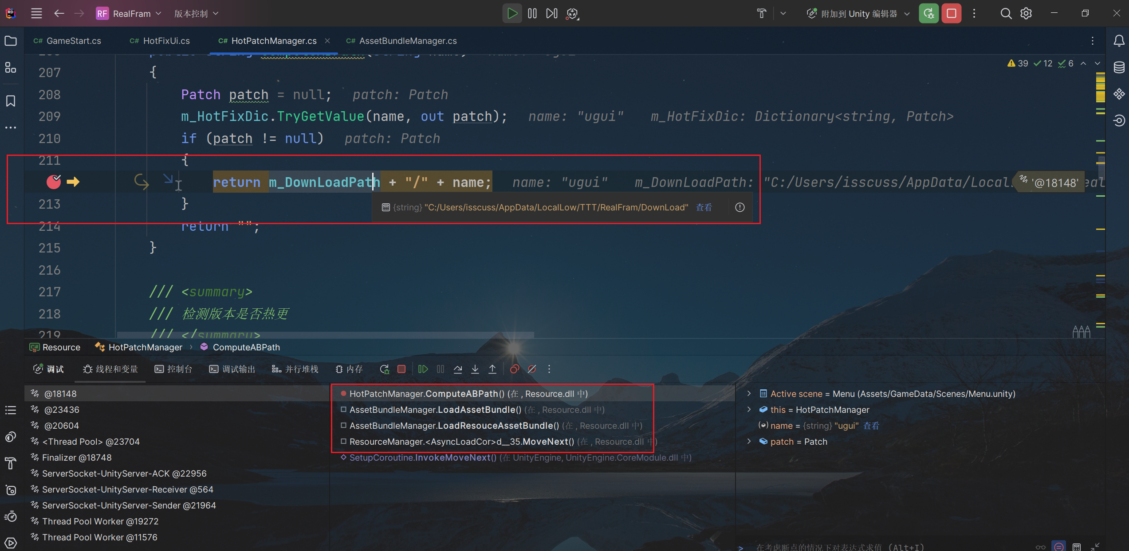The width and height of the screenshot is (1129, 551).
Task: Resume program with green debug-panel icon
Action: pos(423,369)
